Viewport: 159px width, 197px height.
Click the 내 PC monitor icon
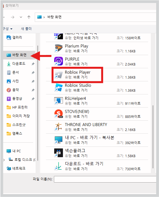tap(9, 151)
